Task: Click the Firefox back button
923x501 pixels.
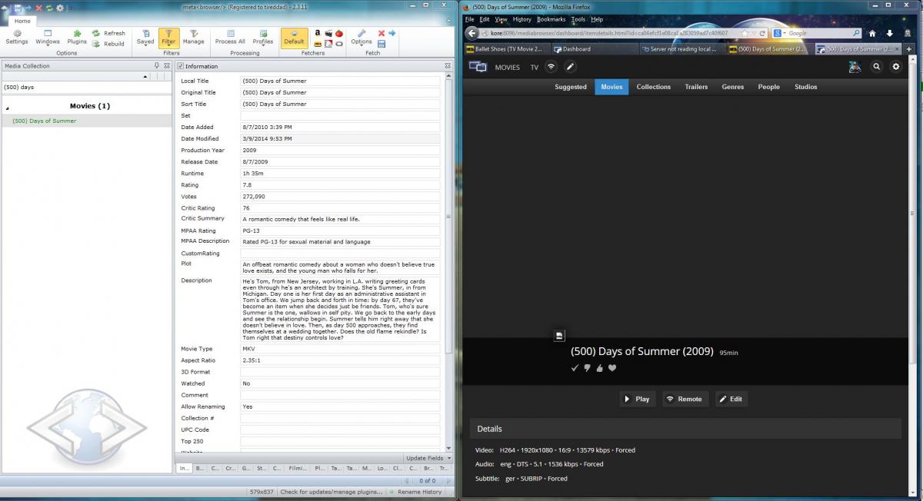Action: click(x=473, y=33)
